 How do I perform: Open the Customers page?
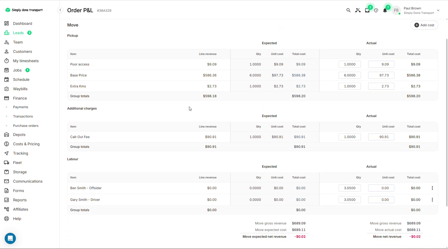[23, 51]
